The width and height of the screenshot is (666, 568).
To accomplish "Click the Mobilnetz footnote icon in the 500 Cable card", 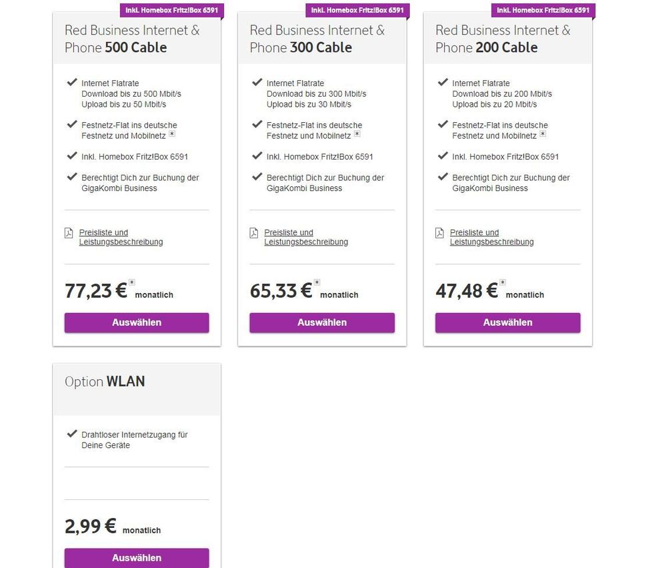I will tap(171, 134).
